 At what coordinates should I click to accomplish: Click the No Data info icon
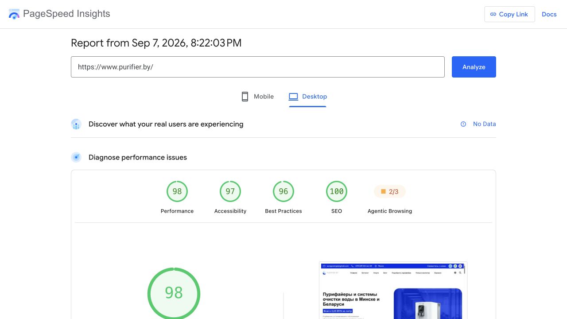click(463, 124)
